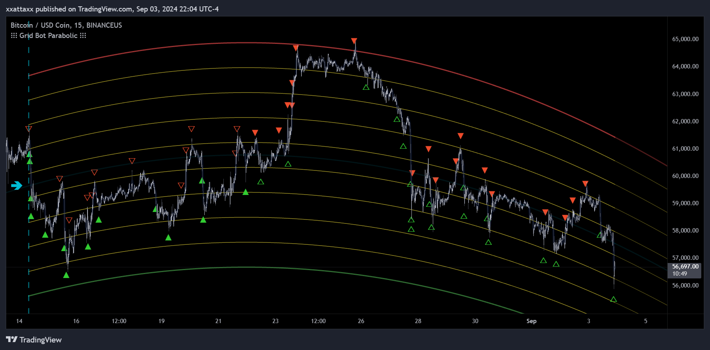Click the Sep month label on time axis
The height and width of the screenshot is (350, 710).
tap(531, 321)
